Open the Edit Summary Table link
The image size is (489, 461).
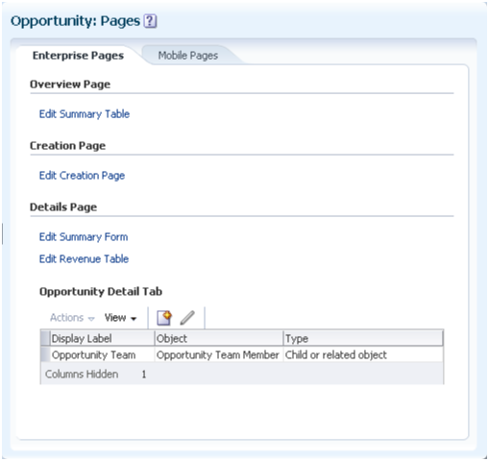click(x=85, y=114)
